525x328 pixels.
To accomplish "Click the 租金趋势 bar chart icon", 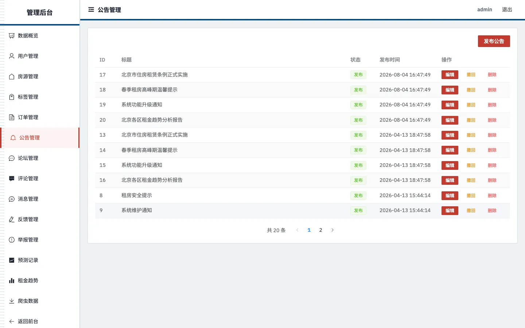I will (12, 281).
